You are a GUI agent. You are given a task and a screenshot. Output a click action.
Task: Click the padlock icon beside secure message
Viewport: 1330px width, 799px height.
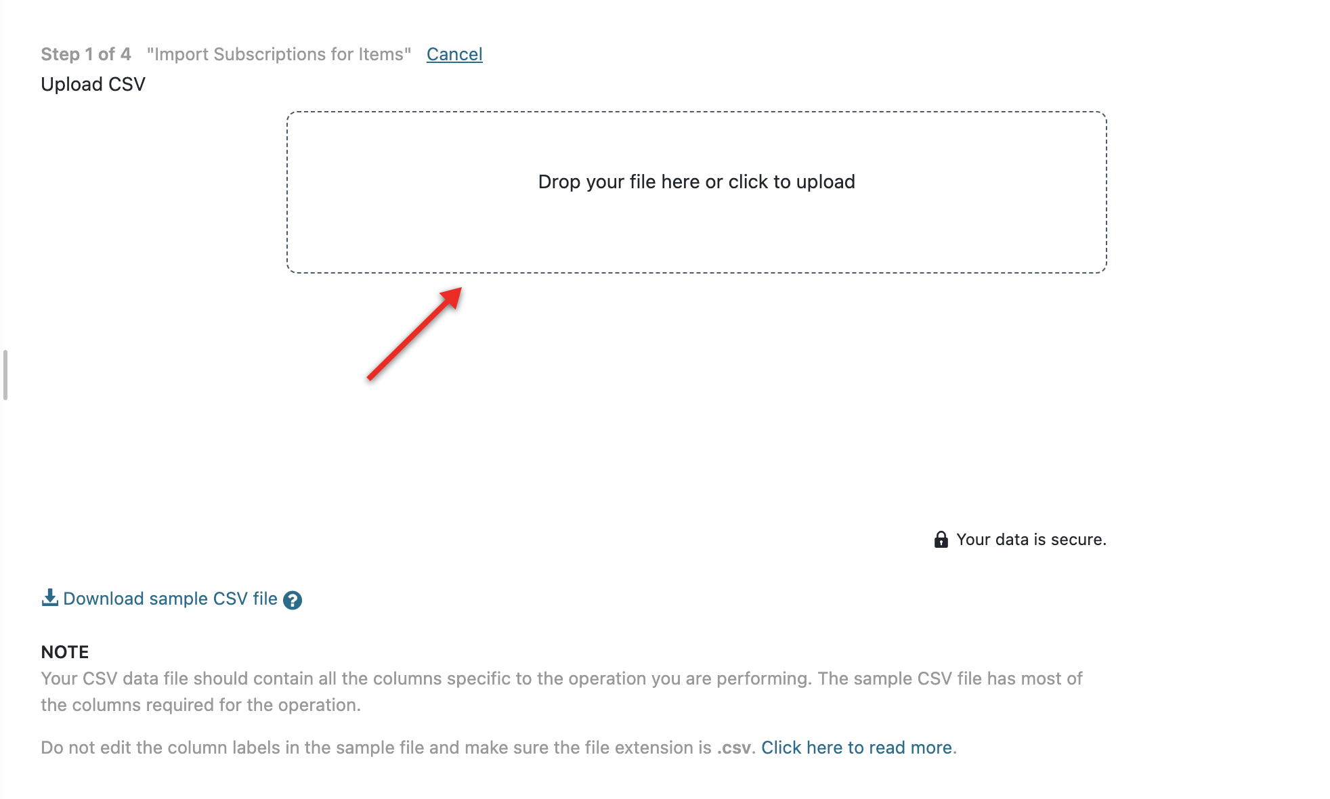[941, 539]
